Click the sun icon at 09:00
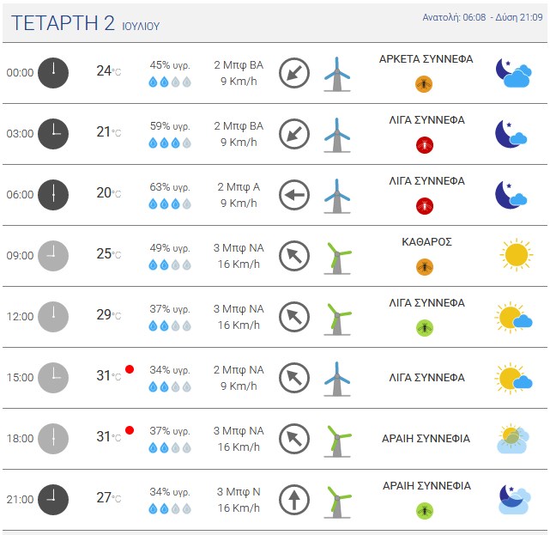Screen dimensions: 550x535 [x=516, y=255]
